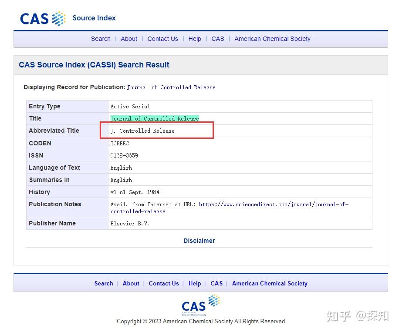Viewport: 399px width, 332px height.
Task: Open American Chemical Society in bottom navigation
Action: (270, 283)
